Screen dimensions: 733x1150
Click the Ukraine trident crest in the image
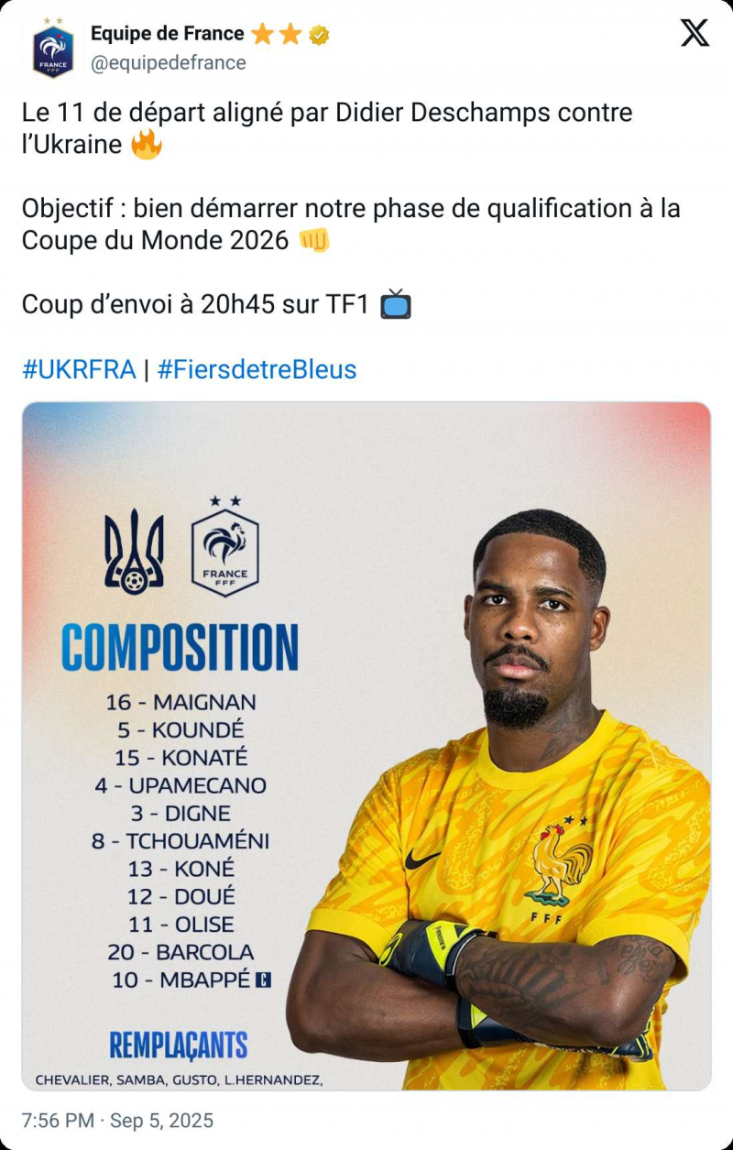tap(134, 553)
